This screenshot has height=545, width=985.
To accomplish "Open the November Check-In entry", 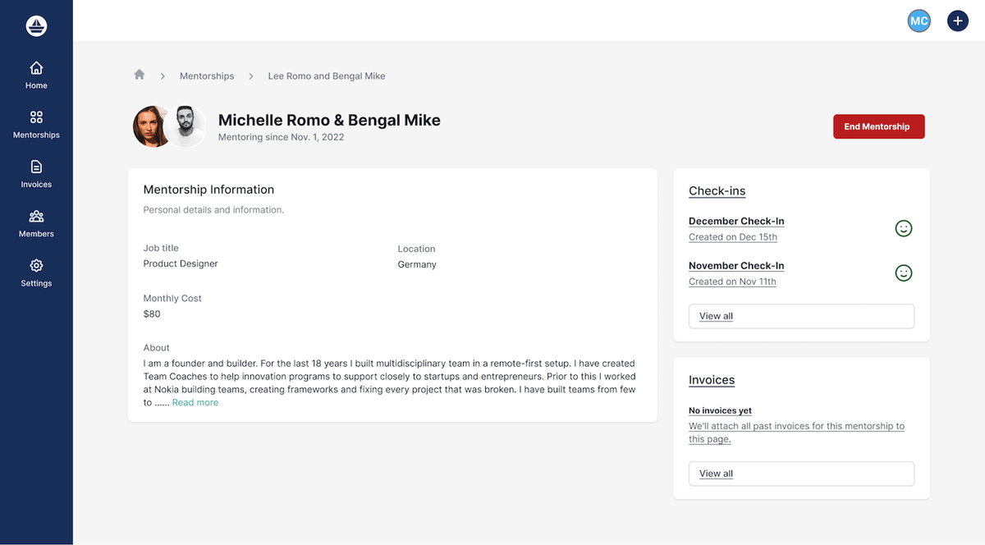I will click(736, 266).
